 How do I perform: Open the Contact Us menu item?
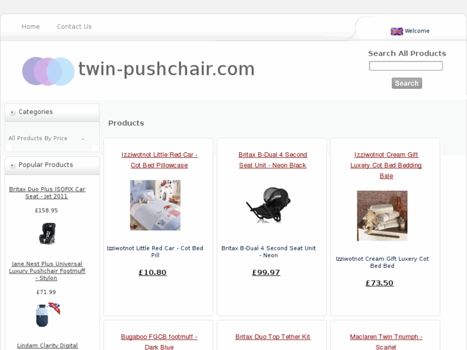pos(74,26)
